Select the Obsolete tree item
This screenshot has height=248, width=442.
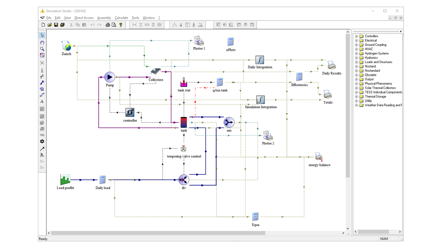coord(371,75)
